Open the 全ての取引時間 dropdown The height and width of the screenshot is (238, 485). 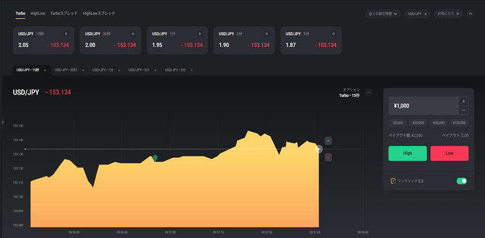(383, 13)
